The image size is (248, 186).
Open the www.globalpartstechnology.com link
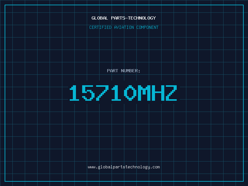click(x=124, y=167)
